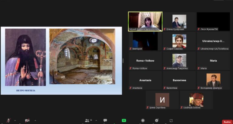Select the Maria participant tile

pos(213,60)
